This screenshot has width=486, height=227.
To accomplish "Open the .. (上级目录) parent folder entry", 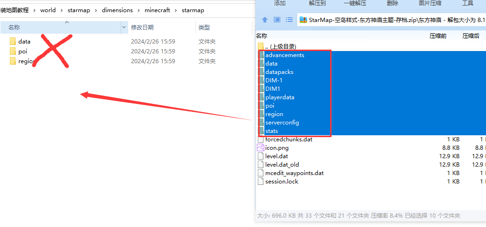I will pyautogui.click(x=280, y=46).
